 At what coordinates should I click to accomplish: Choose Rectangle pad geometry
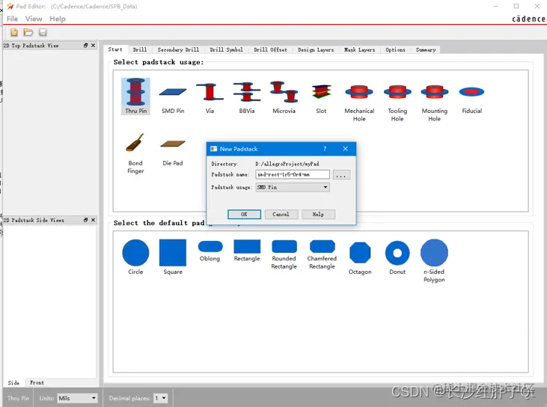click(247, 251)
